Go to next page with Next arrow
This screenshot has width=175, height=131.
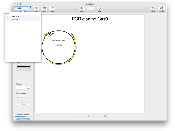(x=100, y=8)
